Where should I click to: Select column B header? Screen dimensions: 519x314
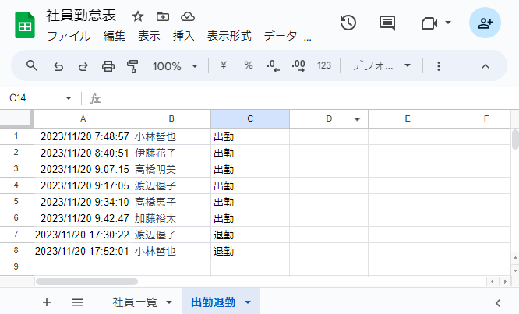[x=171, y=118]
